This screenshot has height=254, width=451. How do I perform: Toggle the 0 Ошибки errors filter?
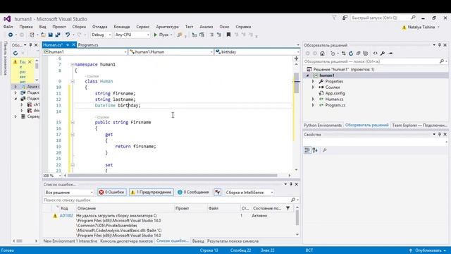[x=112, y=192]
